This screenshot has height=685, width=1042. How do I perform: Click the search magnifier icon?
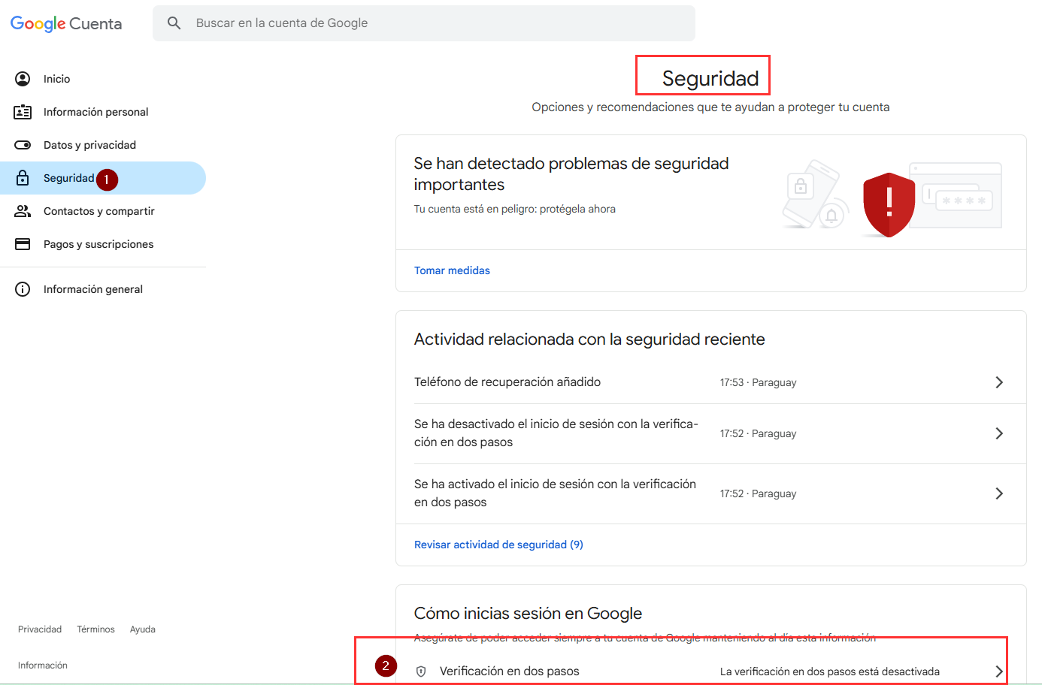pos(174,23)
